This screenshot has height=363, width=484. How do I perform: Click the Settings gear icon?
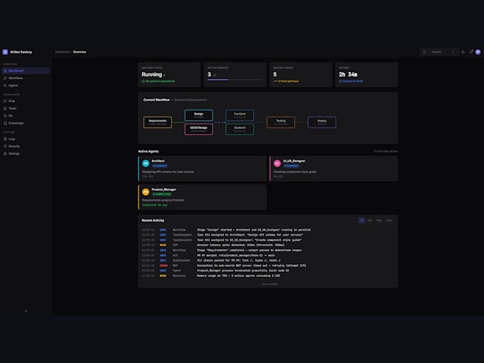pyautogui.click(x=5, y=154)
